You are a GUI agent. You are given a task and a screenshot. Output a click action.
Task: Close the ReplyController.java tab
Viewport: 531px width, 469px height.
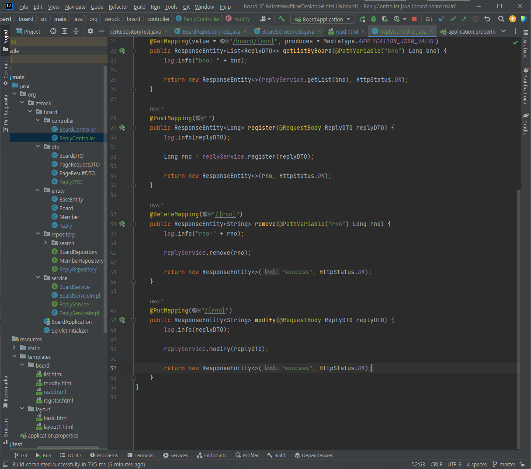pyautogui.click(x=432, y=31)
